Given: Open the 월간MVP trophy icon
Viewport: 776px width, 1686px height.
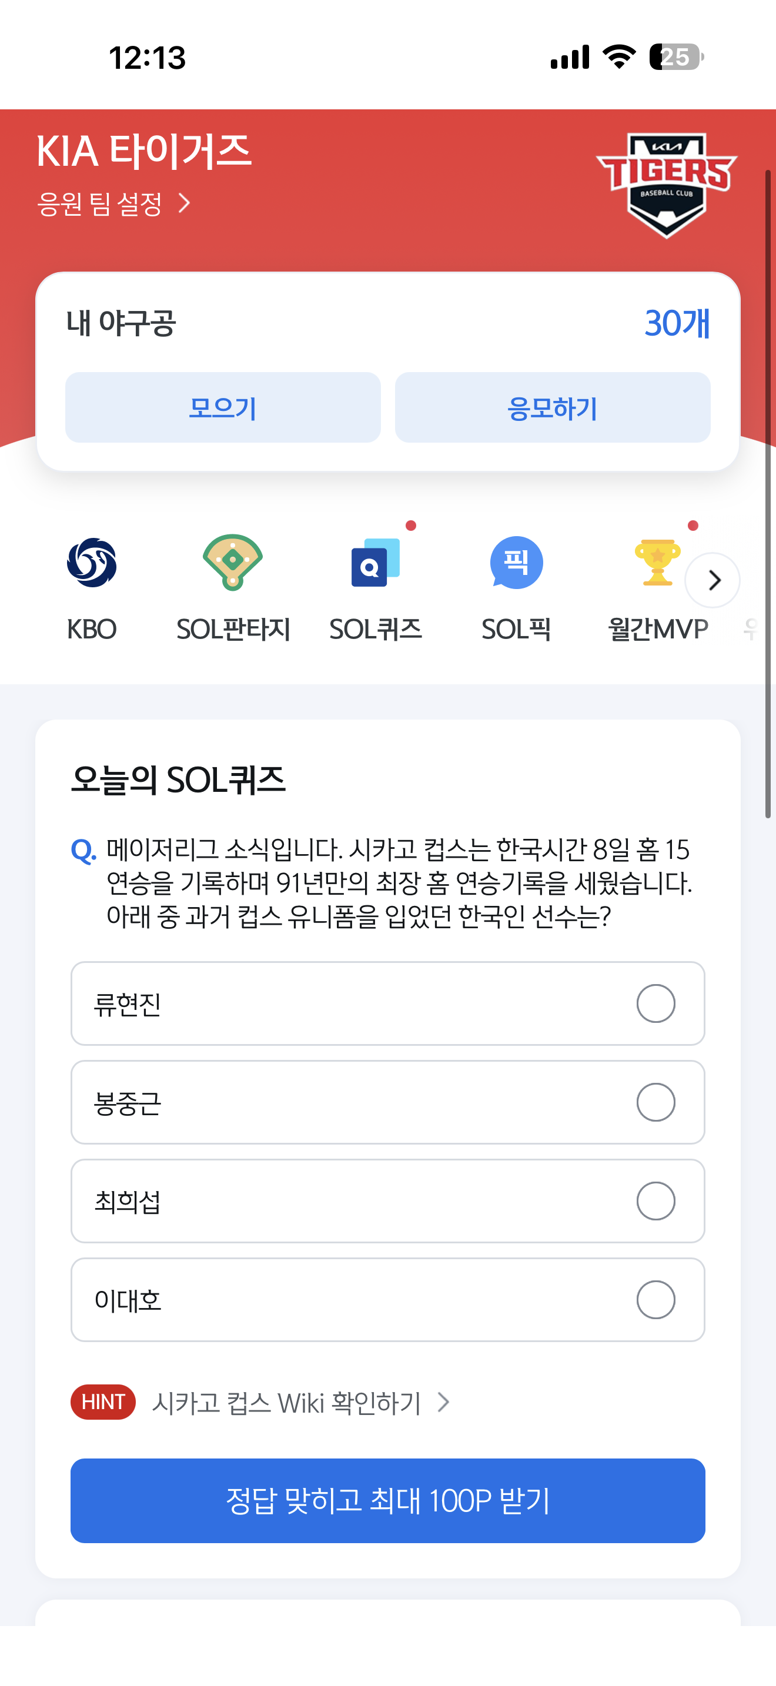Looking at the screenshot, I should tap(658, 563).
